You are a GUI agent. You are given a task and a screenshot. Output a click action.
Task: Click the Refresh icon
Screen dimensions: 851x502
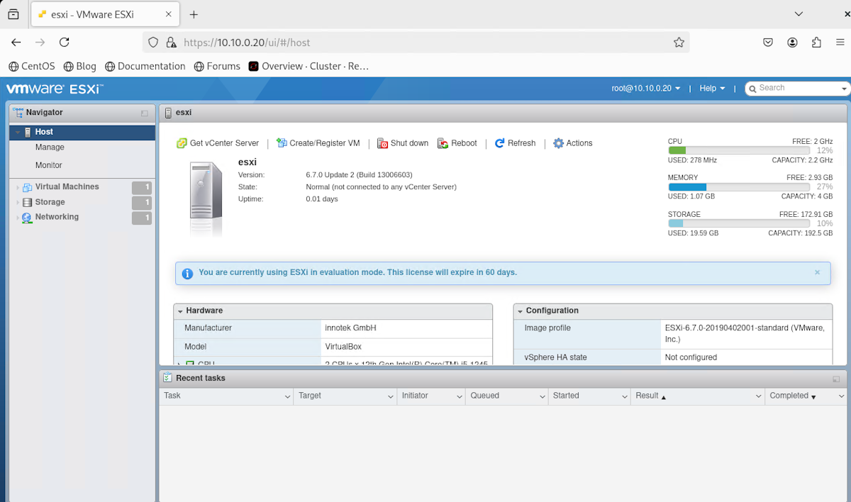(499, 143)
